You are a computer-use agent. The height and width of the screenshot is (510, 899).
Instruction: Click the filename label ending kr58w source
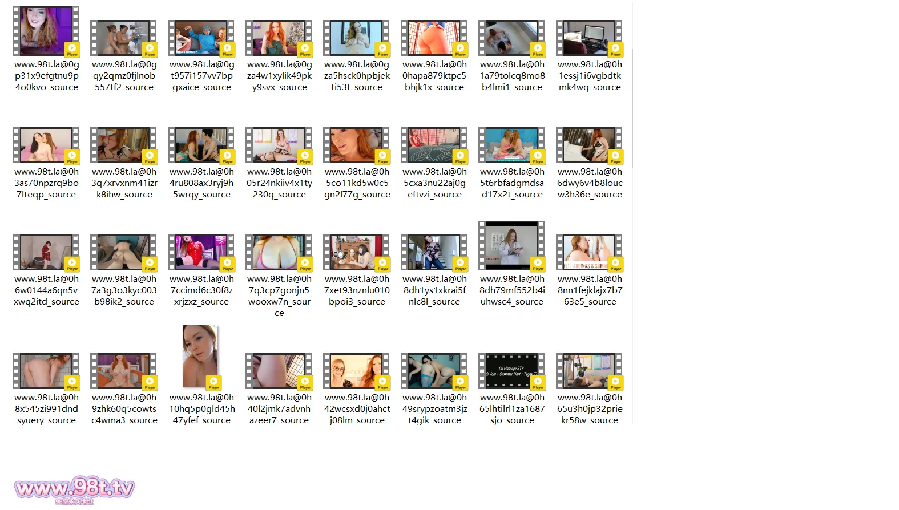590,409
